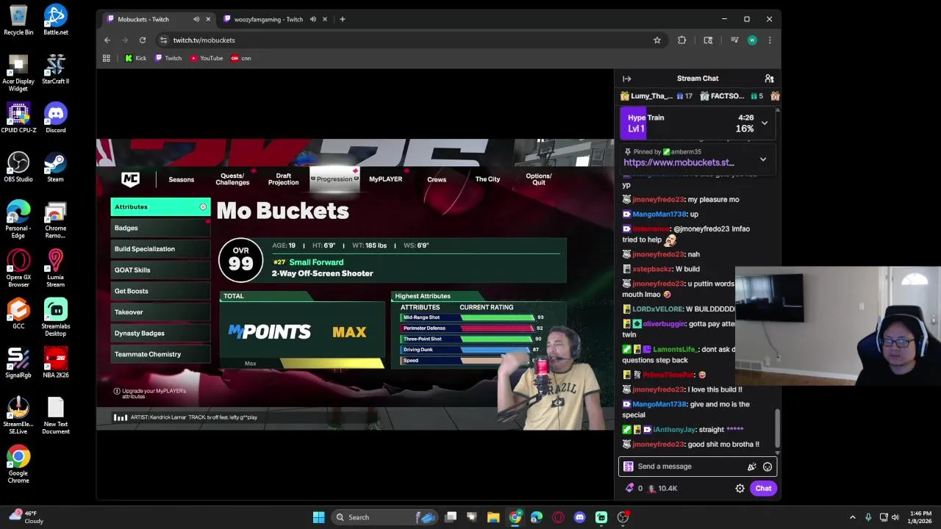
Task: Open Discord from the taskbar
Action: point(579,517)
